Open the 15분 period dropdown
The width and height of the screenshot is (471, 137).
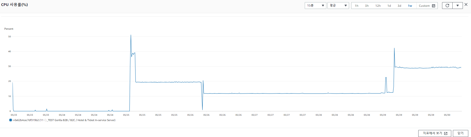coord(315,5)
